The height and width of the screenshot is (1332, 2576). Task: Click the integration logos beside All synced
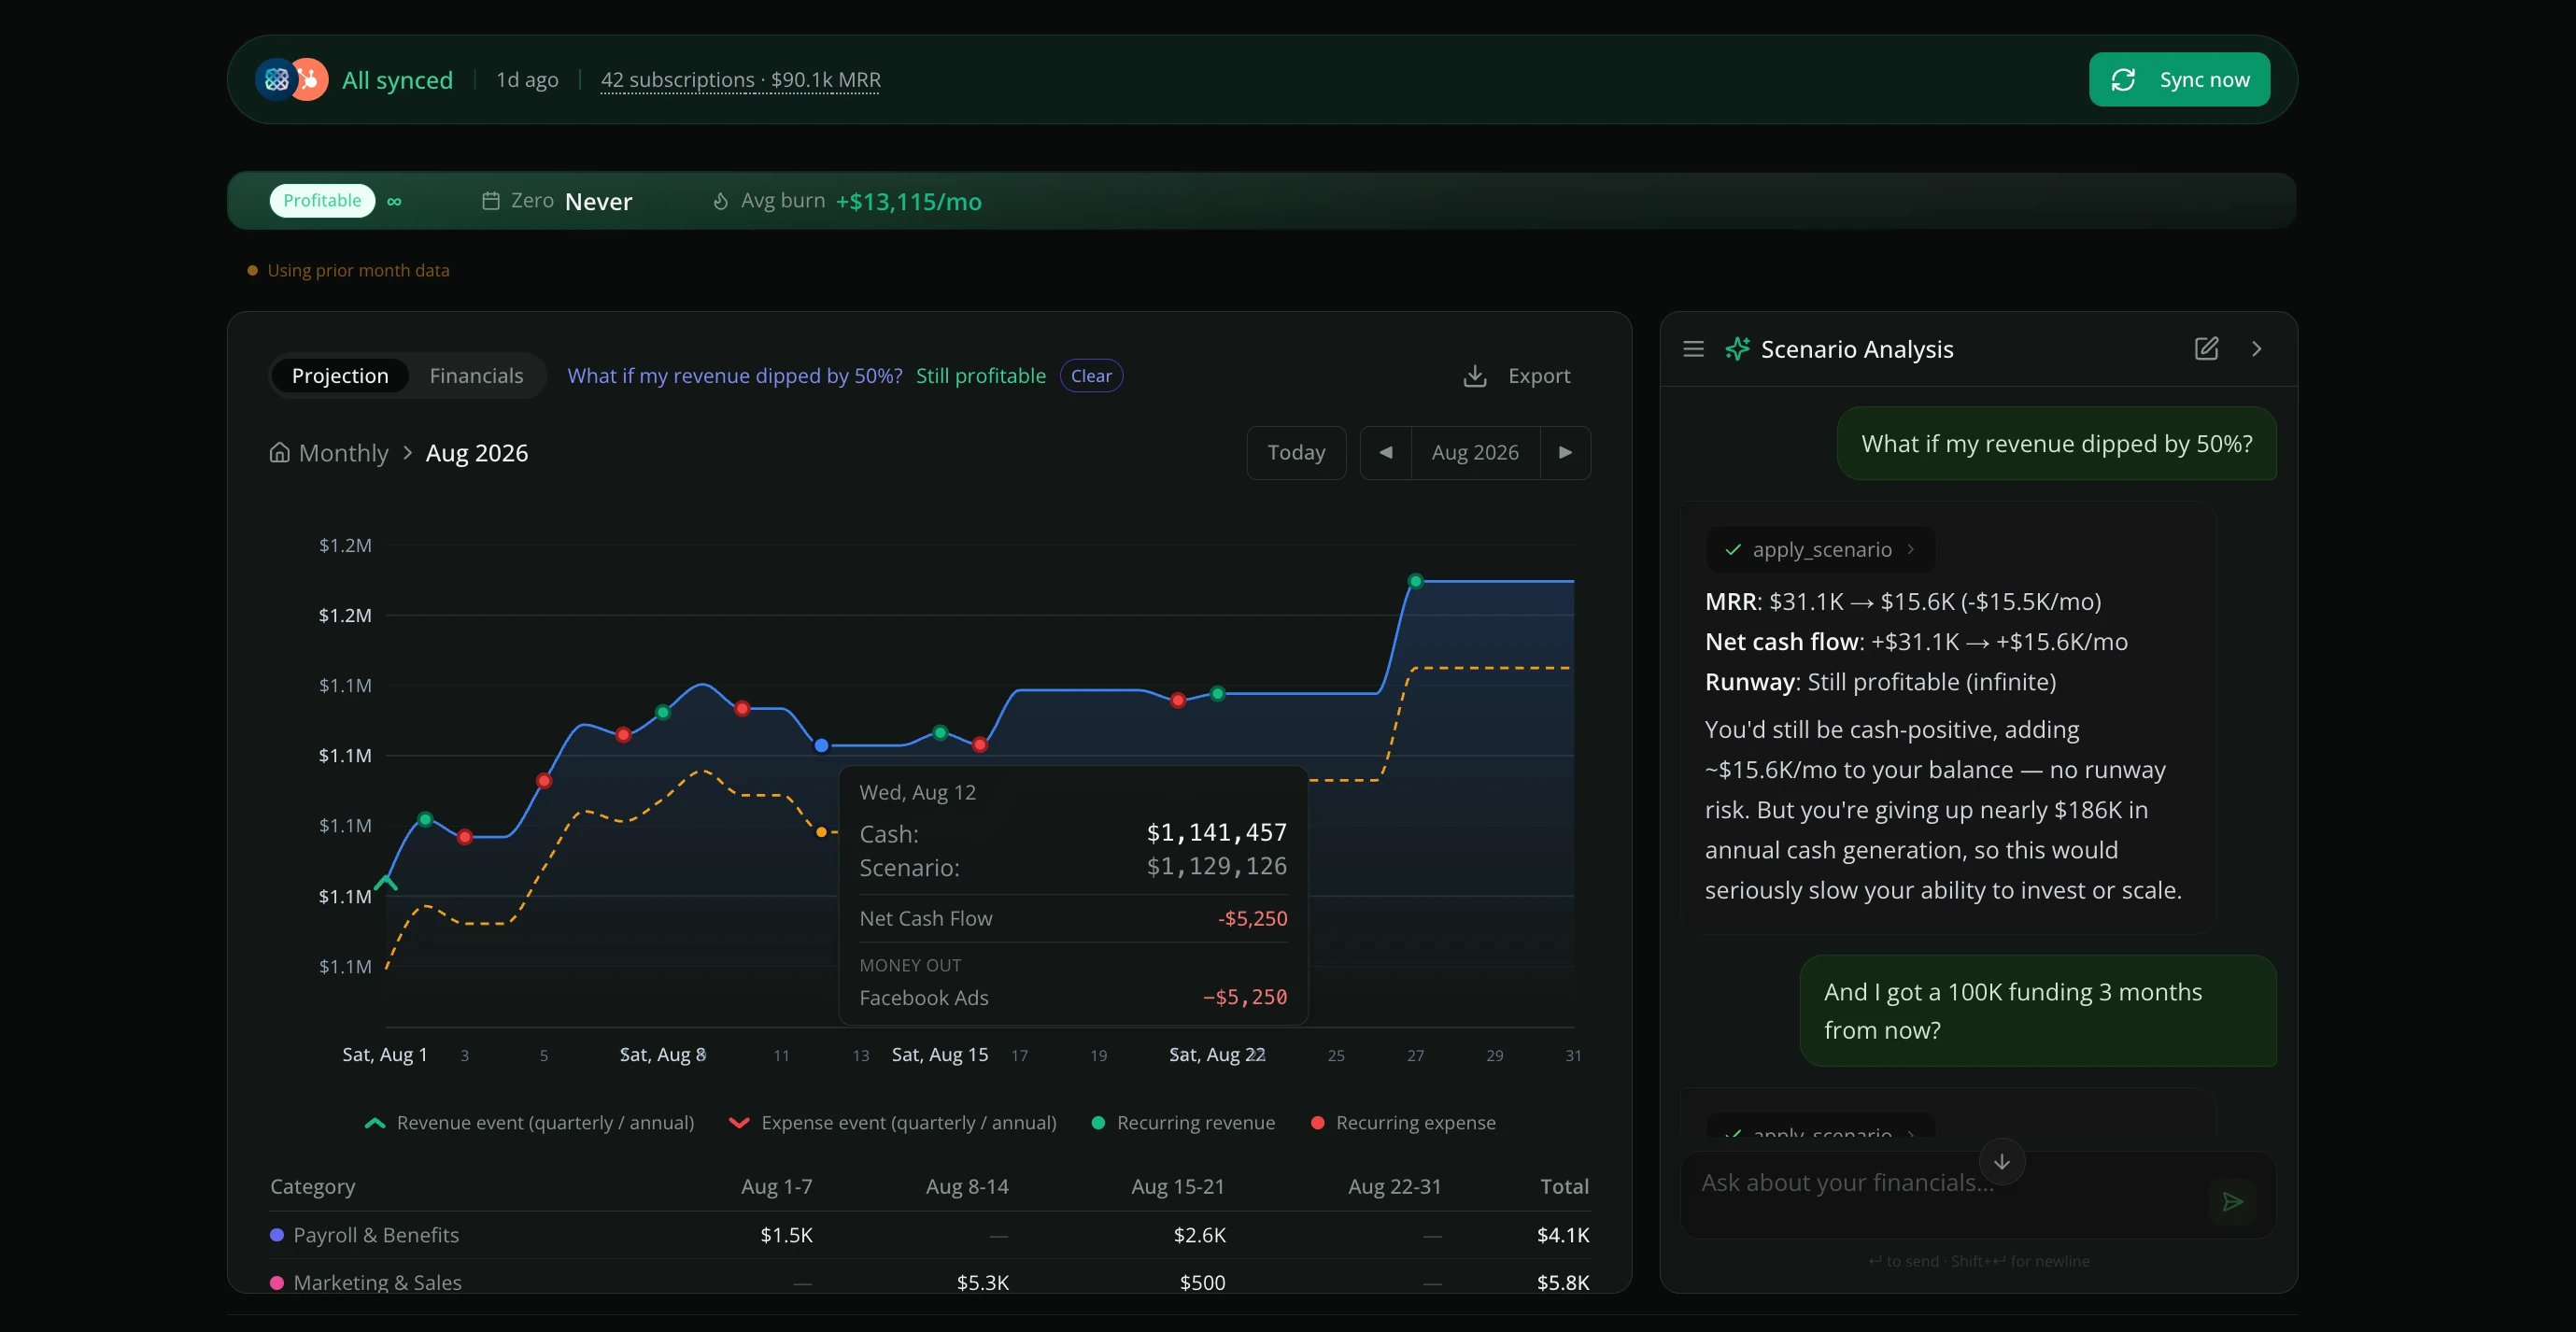pyautogui.click(x=291, y=79)
